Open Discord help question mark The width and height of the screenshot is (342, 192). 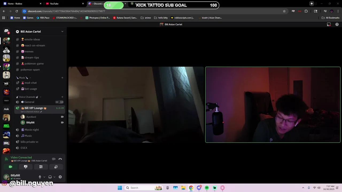pos(337,24)
